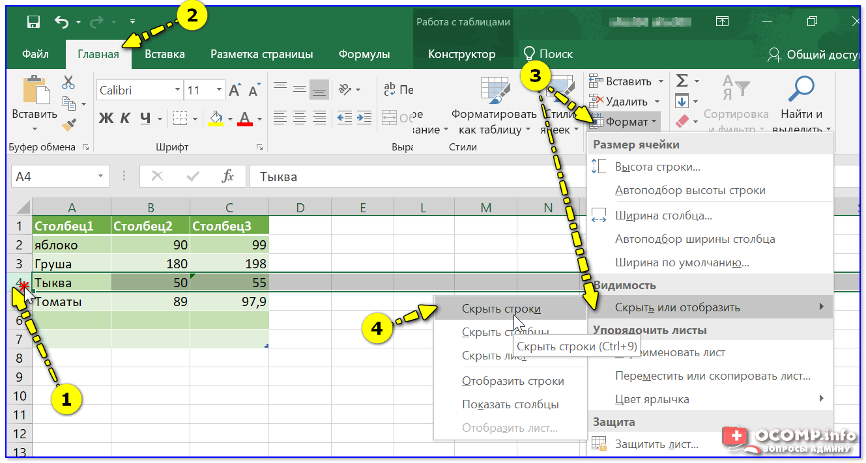Screen dimensions: 866x463
Task: Click the insert function fx icon
Action: coord(227,176)
